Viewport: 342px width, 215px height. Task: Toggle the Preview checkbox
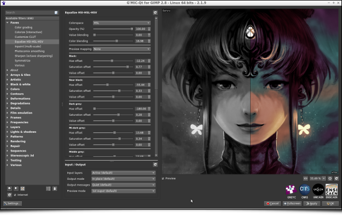pos(163,179)
